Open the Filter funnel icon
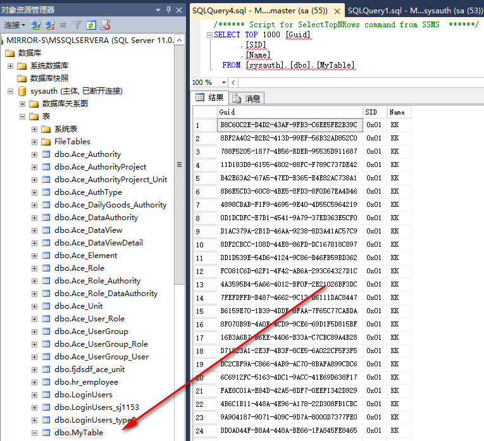The height and width of the screenshot is (441, 484). (x=77, y=25)
